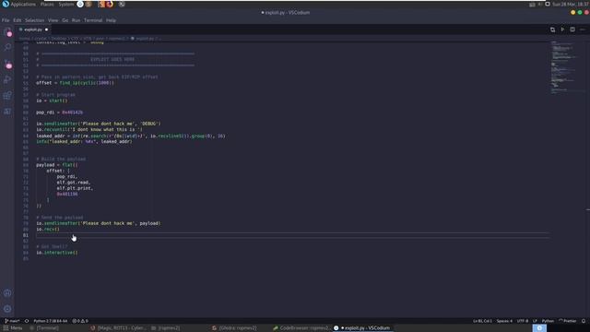Click the leaked_addr assignment line
The image size is (590, 332).
(x=131, y=136)
